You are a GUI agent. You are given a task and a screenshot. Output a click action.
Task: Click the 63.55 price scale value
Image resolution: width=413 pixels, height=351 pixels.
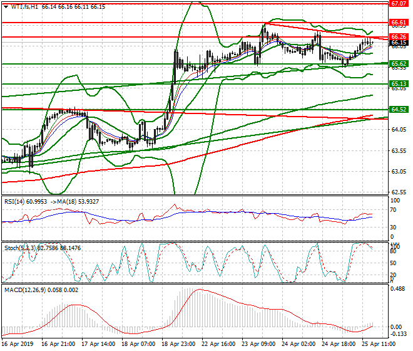pyautogui.click(x=399, y=150)
